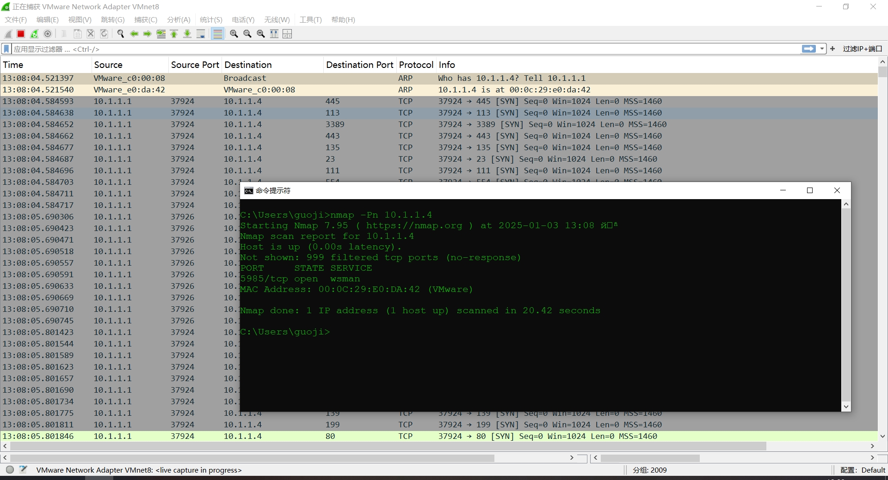Viewport: 888px width, 480px height.
Task: Select the ARP reply '10.1.1.4 is at' row
Action: coord(439,90)
